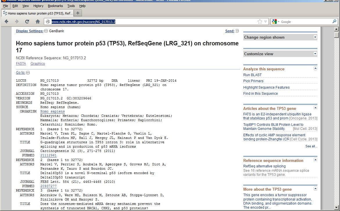Open the Help menu
Screen dimensions: 340x211
pyautogui.click(x=82, y=6)
